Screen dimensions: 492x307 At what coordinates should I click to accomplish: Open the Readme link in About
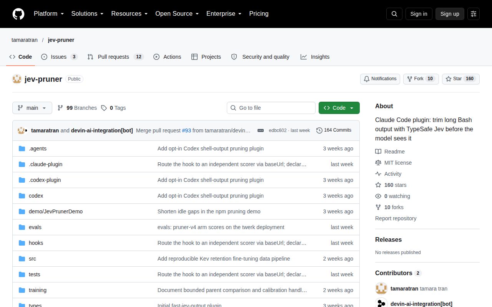390,152
